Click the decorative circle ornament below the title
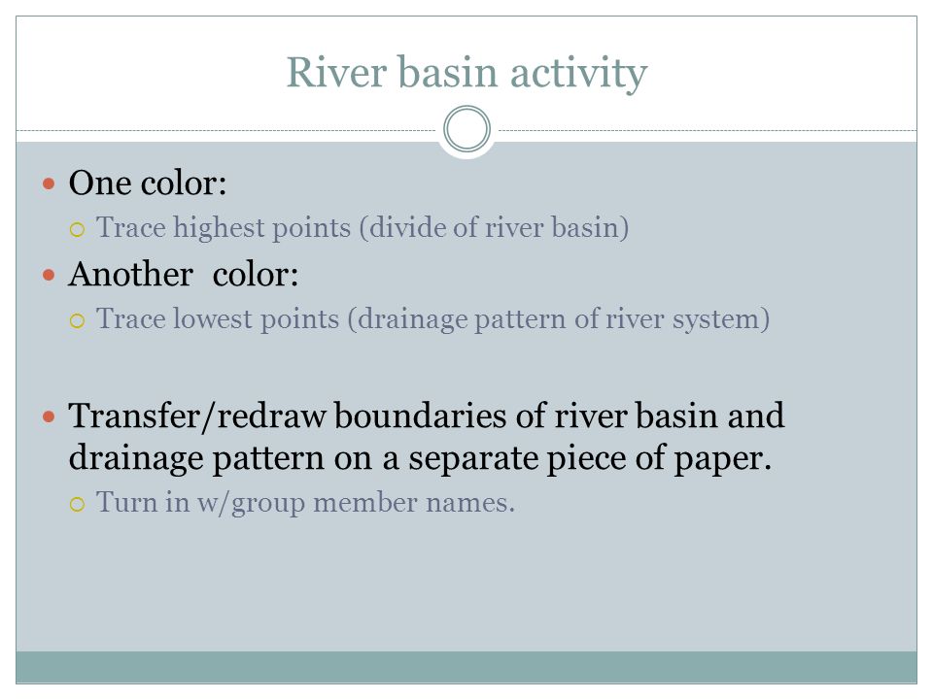 point(467,129)
